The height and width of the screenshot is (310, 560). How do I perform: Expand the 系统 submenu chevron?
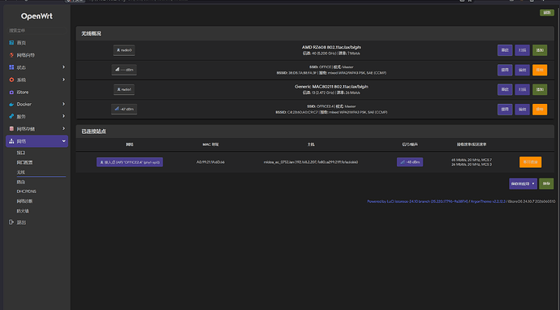point(63,80)
